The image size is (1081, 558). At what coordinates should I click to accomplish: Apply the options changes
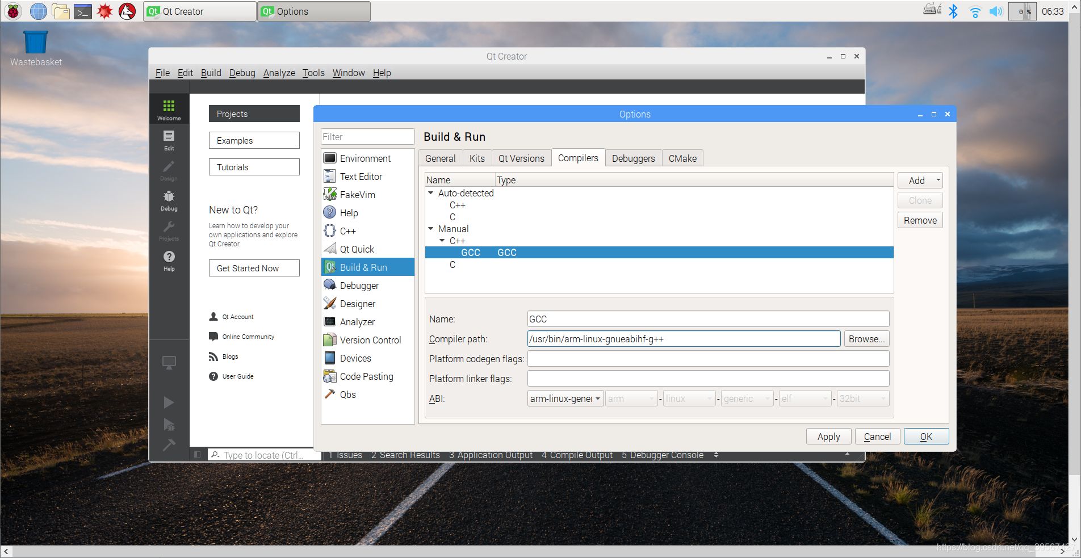point(828,437)
